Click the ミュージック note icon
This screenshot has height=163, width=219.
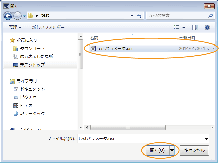16,114
